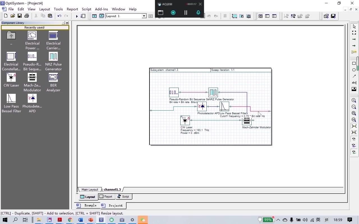Switch to the Script view tab
Screen dimensions: 359x224
click(123, 197)
